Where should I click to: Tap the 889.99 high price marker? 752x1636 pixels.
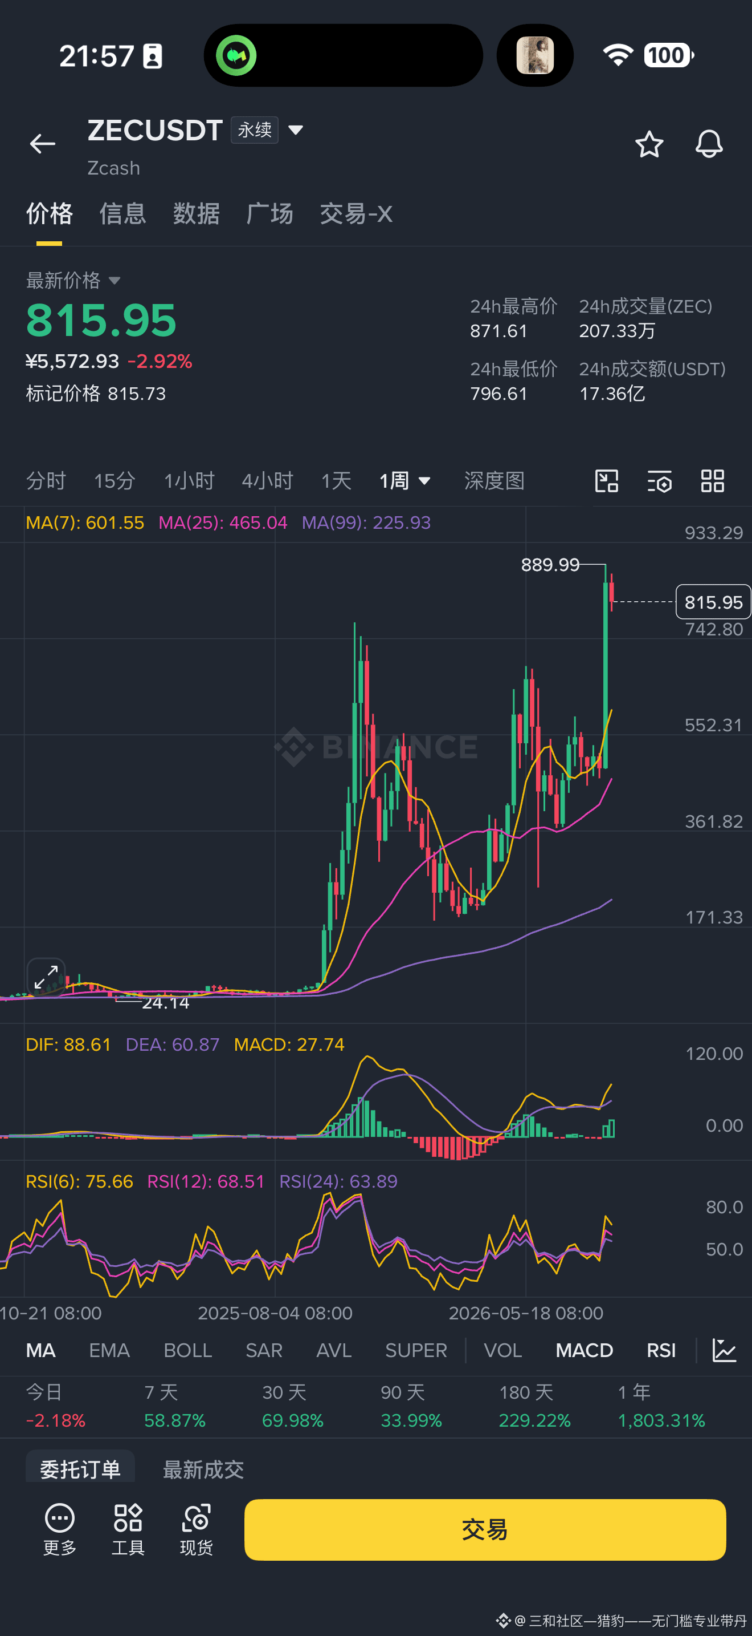click(x=550, y=565)
